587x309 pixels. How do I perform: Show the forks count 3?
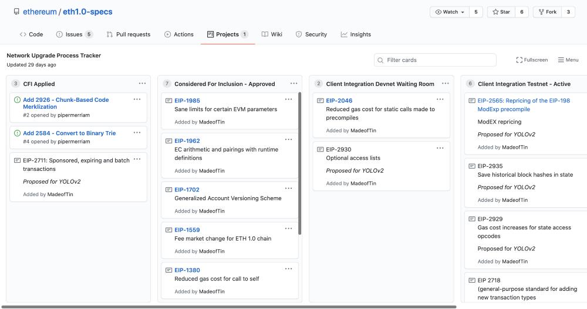click(x=568, y=12)
